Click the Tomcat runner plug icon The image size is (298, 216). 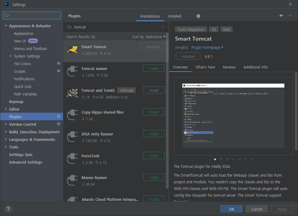pos(72,71)
